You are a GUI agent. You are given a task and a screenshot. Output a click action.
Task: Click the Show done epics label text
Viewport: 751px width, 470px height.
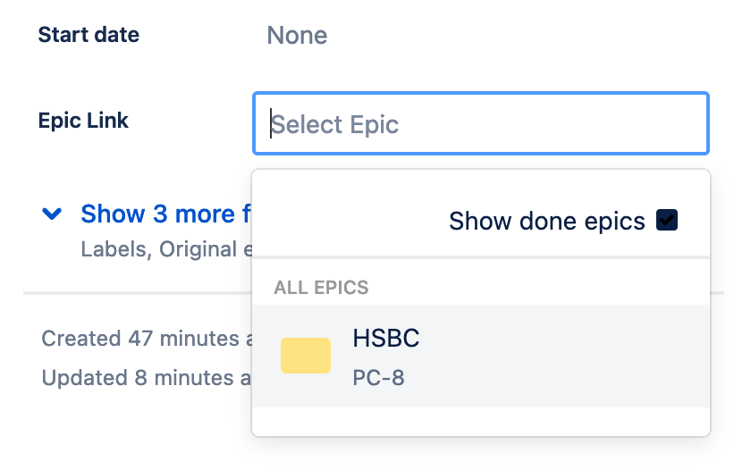(x=547, y=221)
